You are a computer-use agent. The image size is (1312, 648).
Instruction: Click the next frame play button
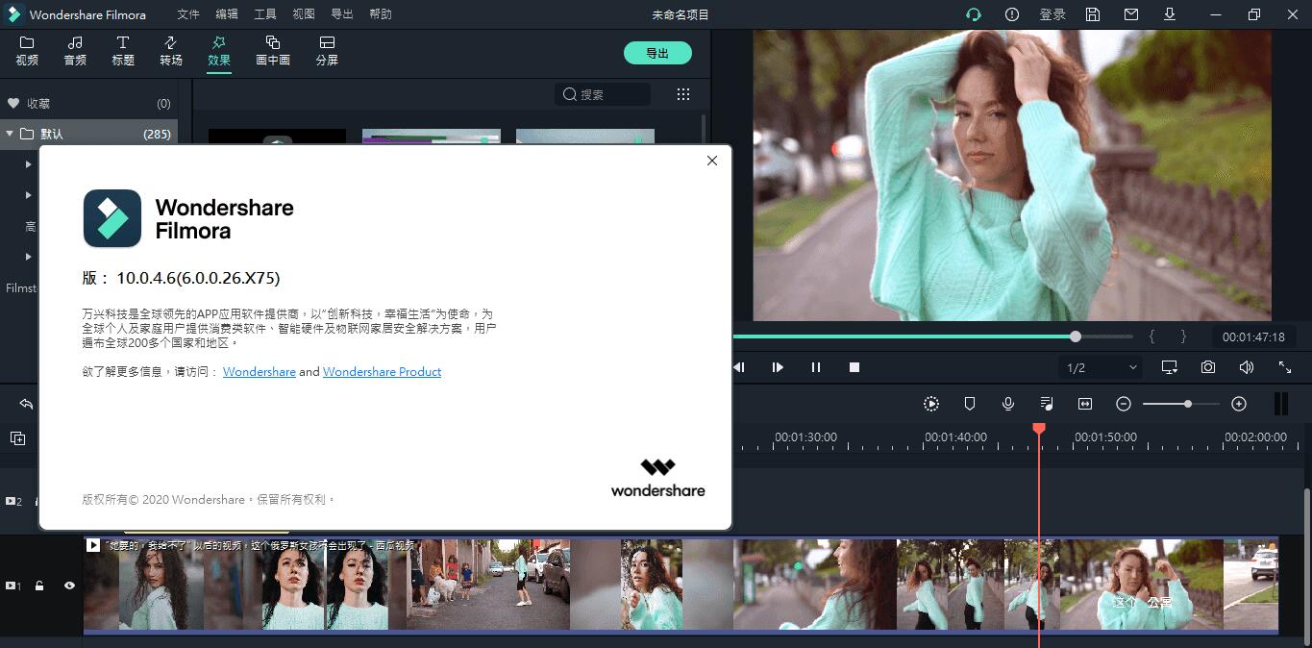[x=778, y=367]
